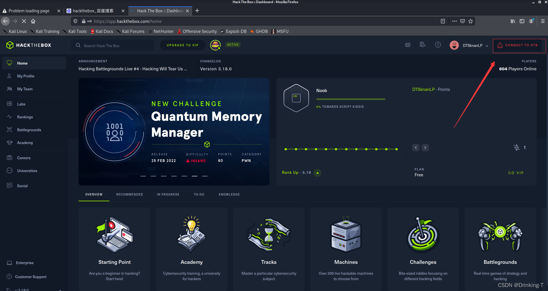Switch to the Problem loading page tab
548x291 pixels.
[x=29, y=11]
